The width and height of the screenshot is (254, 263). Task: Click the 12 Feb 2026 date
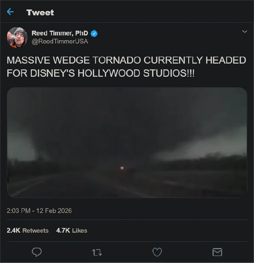[54, 210]
